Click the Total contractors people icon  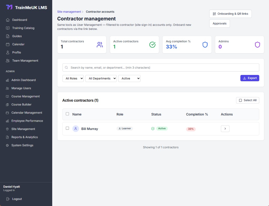click(x=100, y=45)
